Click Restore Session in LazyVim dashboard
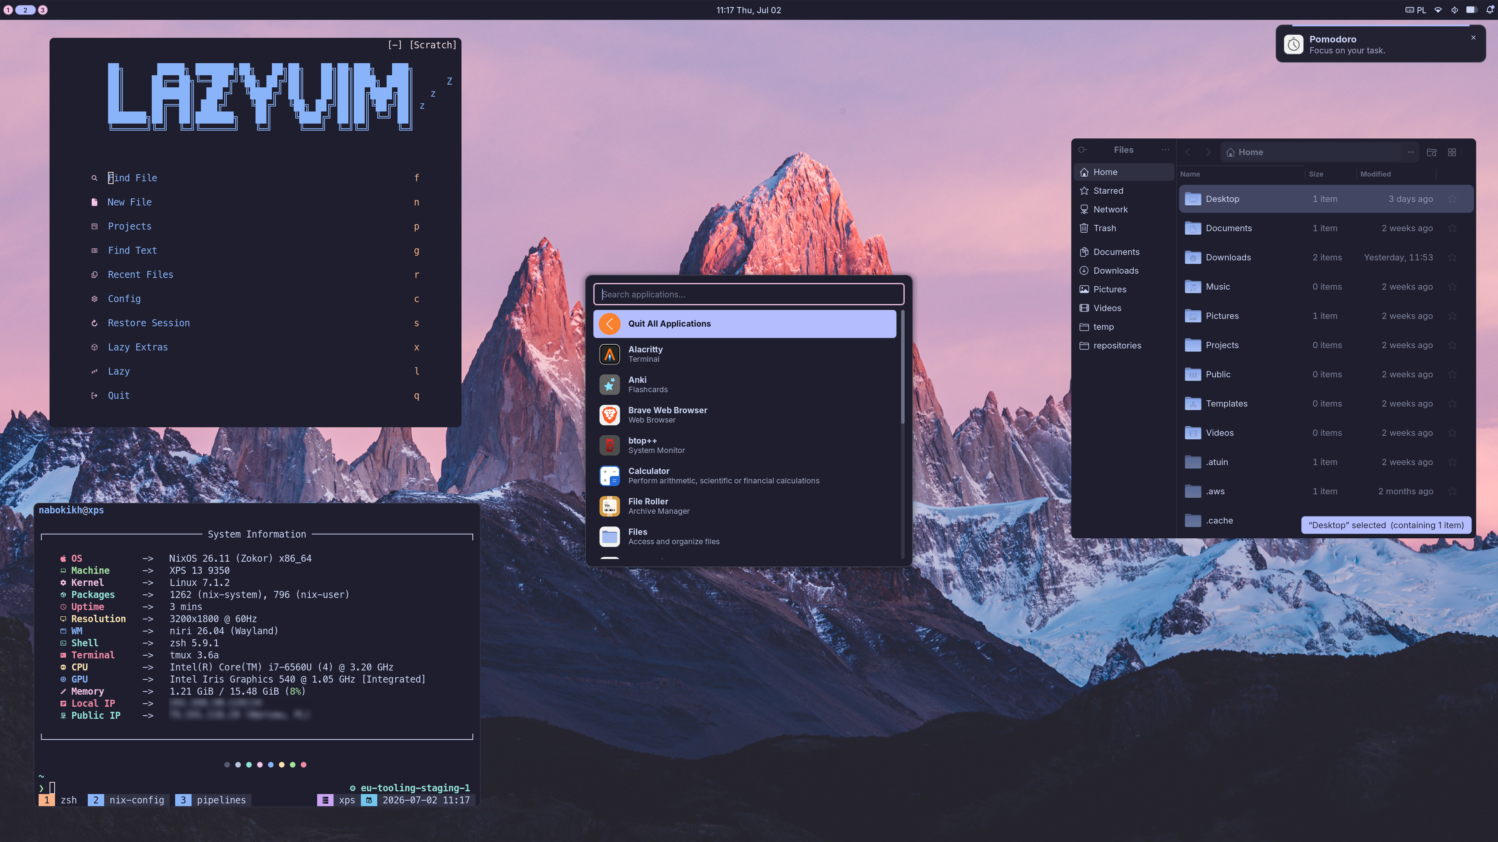The height and width of the screenshot is (842, 1498). [255, 323]
